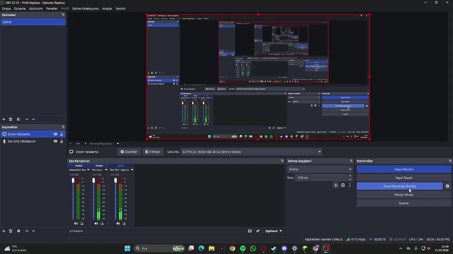Pop out the Kontroller dock panel
The image size is (453, 254).
(x=450, y=161)
